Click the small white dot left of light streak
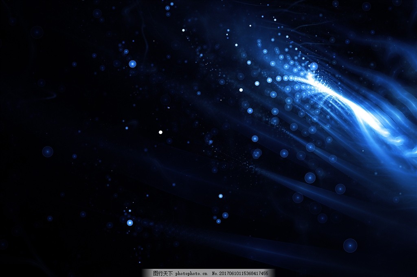Viewport: 417px width, 277px height. point(241,90)
